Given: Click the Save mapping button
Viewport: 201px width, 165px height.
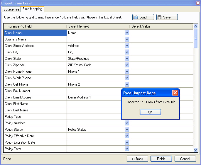Looking at the screenshot, I should (167, 17).
